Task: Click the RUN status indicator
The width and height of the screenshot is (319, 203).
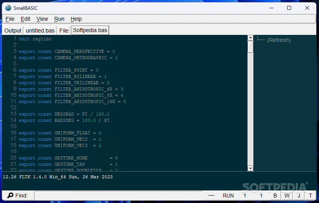Action: 228,196
